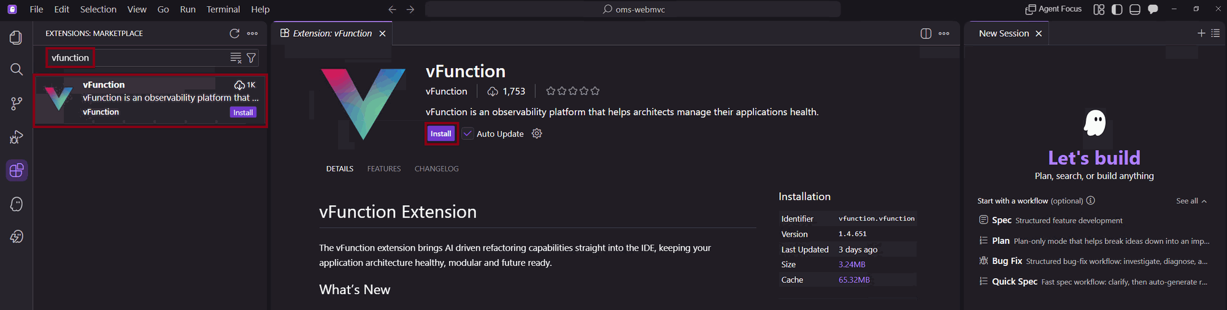This screenshot has height=310, width=1227.
Task: Filter extensions with the funnel icon
Action: pos(251,58)
